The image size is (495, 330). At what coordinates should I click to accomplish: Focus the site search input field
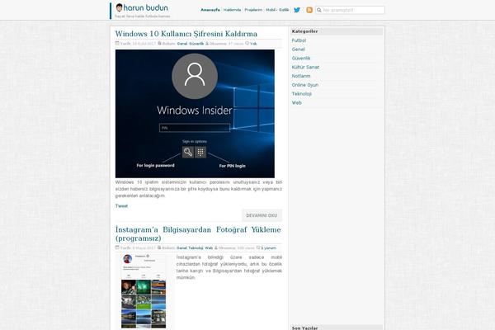350,10
